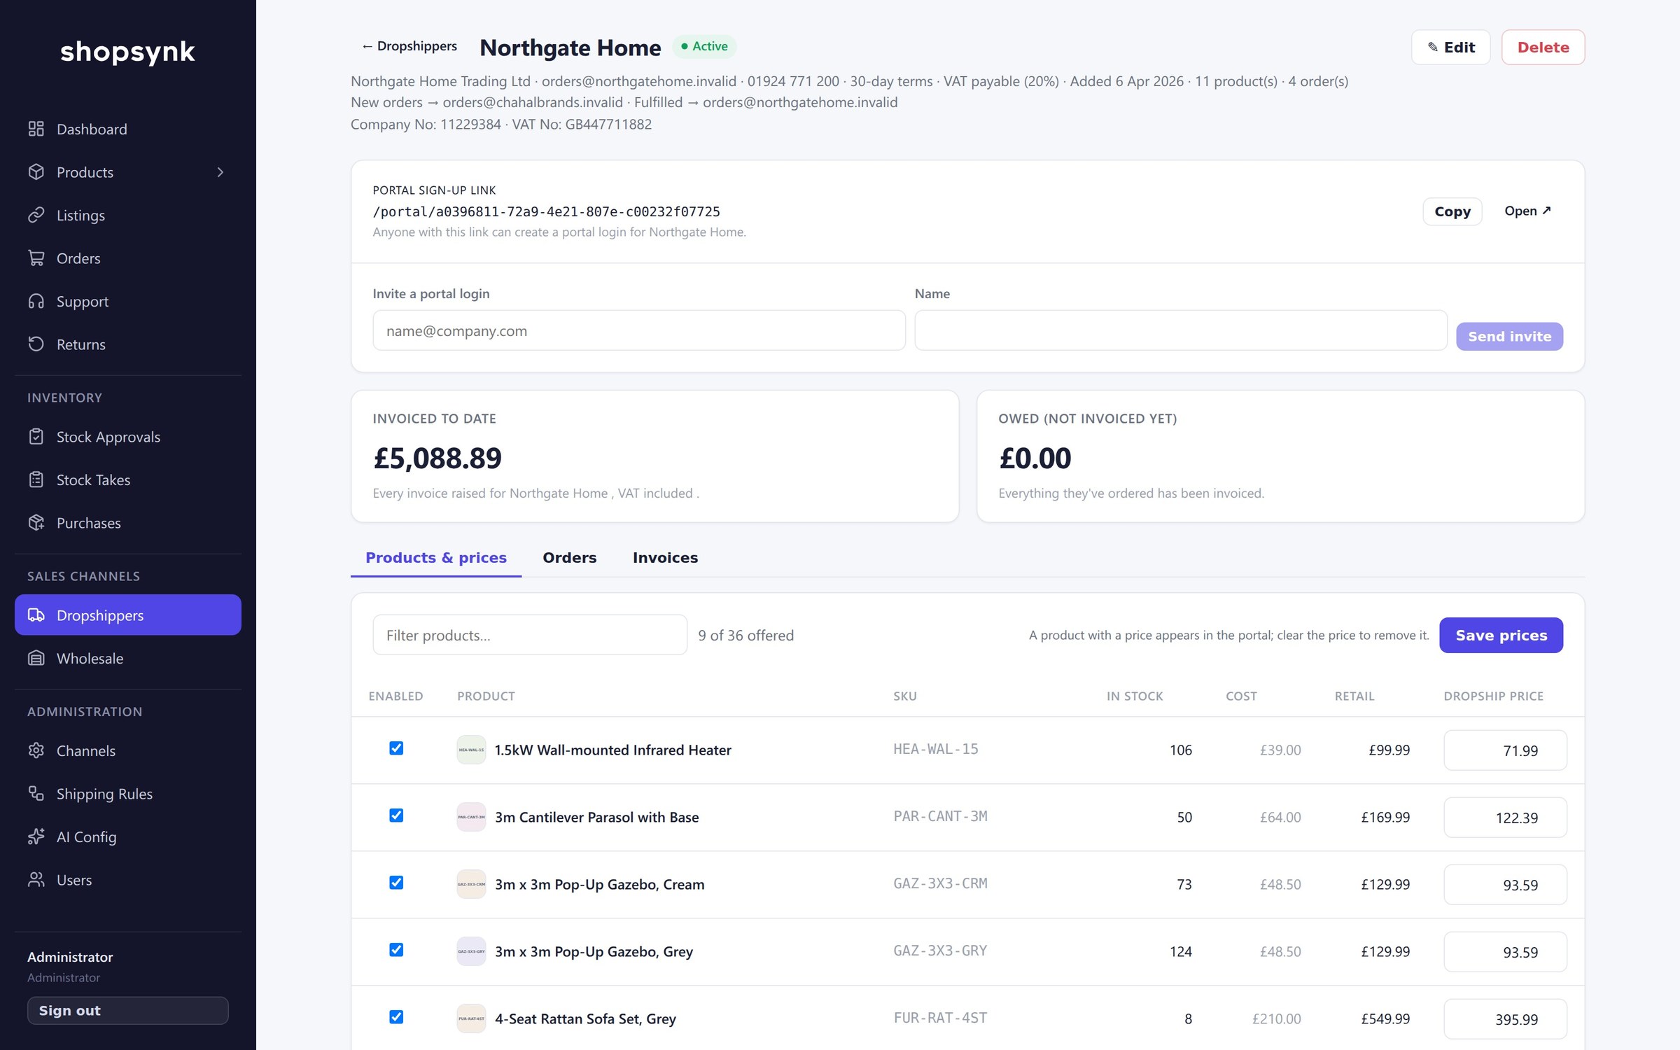The height and width of the screenshot is (1050, 1680).
Task: Toggle Rattan Sofa Set enabled checkbox
Action: tap(396, 1017)
